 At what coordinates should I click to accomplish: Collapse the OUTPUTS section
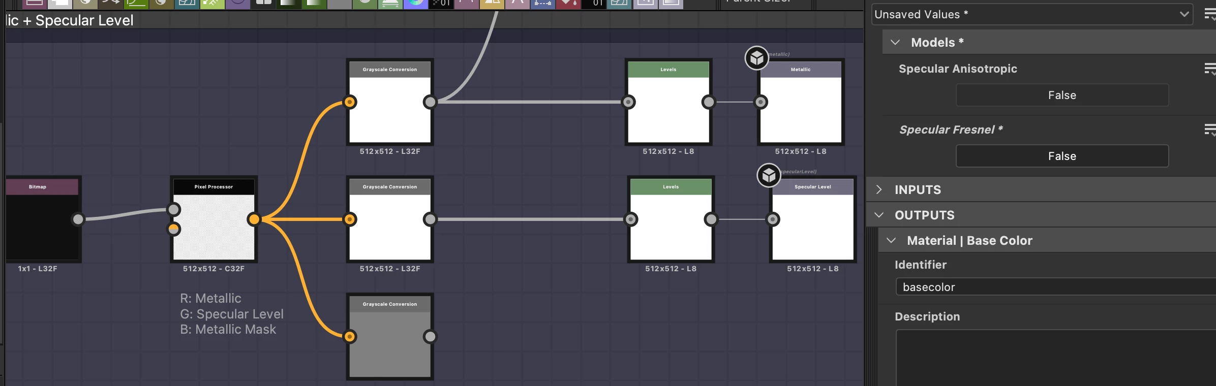pyautogui.click(x=879, y=215)
